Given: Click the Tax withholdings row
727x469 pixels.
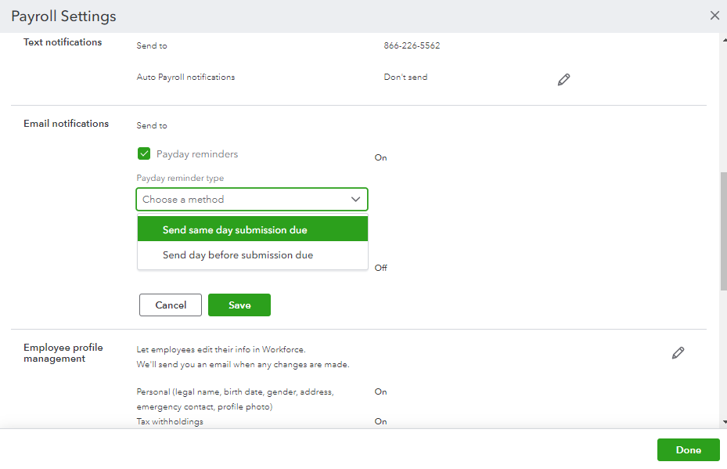Looking at the screenshot, I should point(170,422).
